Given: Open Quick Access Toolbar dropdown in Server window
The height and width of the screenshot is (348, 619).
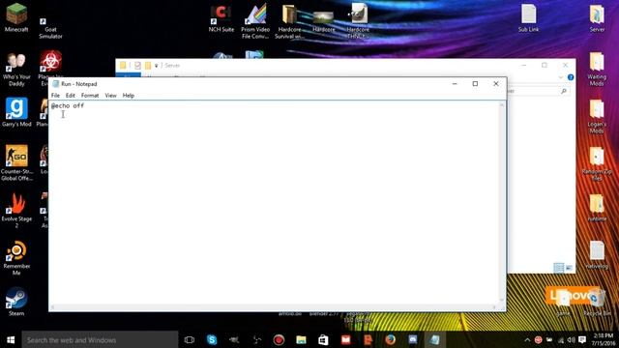Looking at the screenshot, I should pos(157,66).
